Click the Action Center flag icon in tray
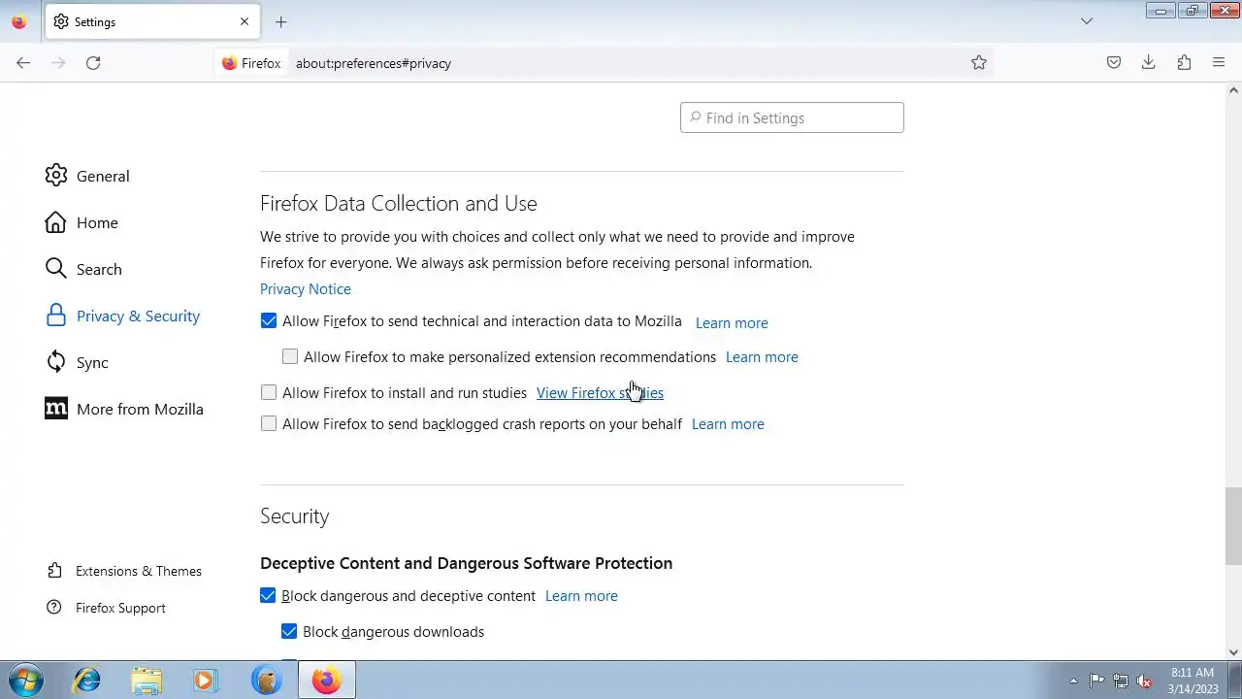Image resolution: width=1242 pixels, height=699 pixels. pyautogui.click(x=1096, y=681)
